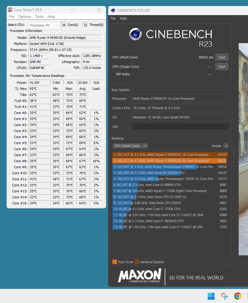Image resolution: width=248 pixels, height=303 pixels.
Task: Click the Info input field in Cinebench
Action: (x=180, y=127)
